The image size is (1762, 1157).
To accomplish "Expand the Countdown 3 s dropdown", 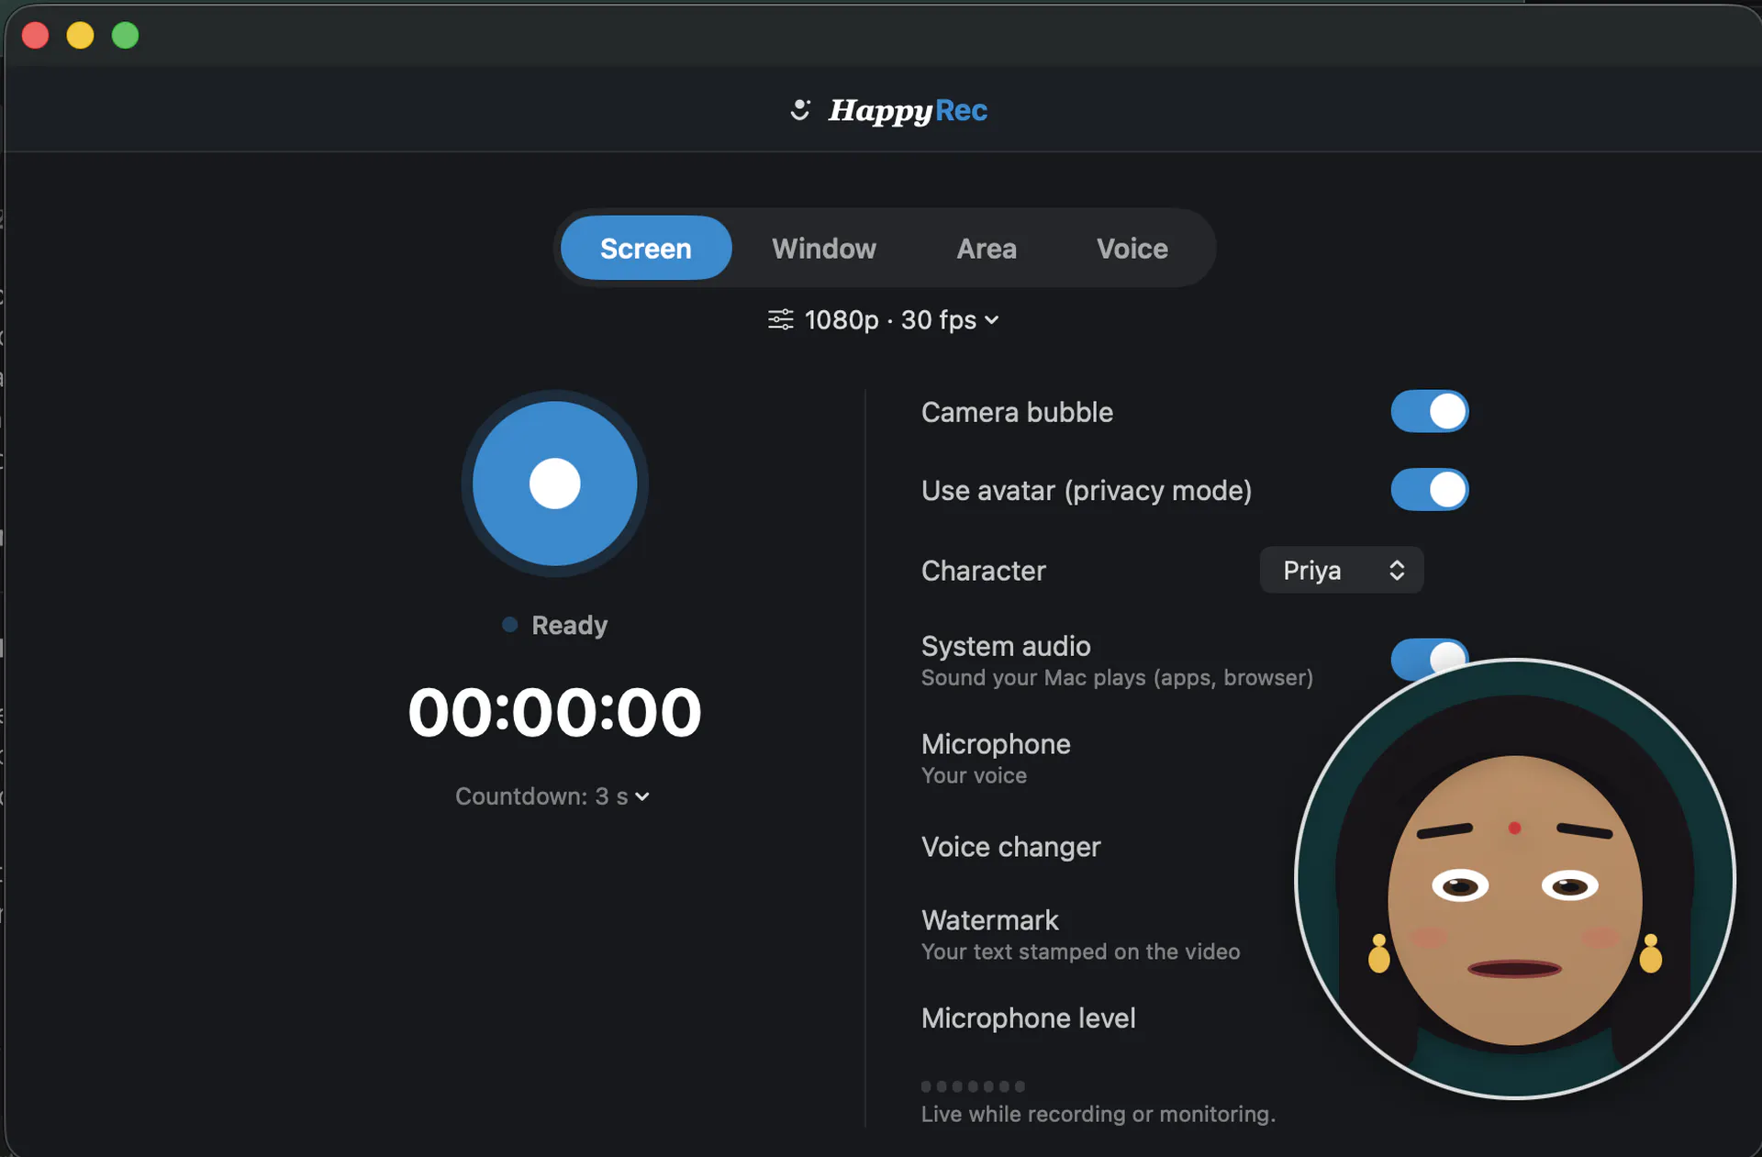I will [x=552, y=796].
